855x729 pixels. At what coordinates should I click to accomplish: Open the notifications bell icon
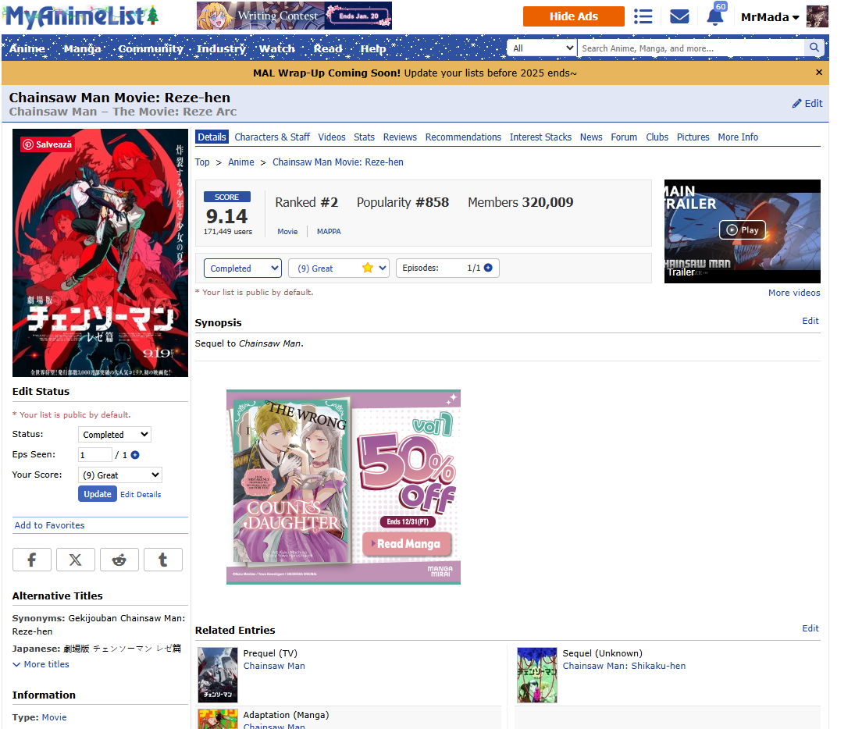(715, 17)
